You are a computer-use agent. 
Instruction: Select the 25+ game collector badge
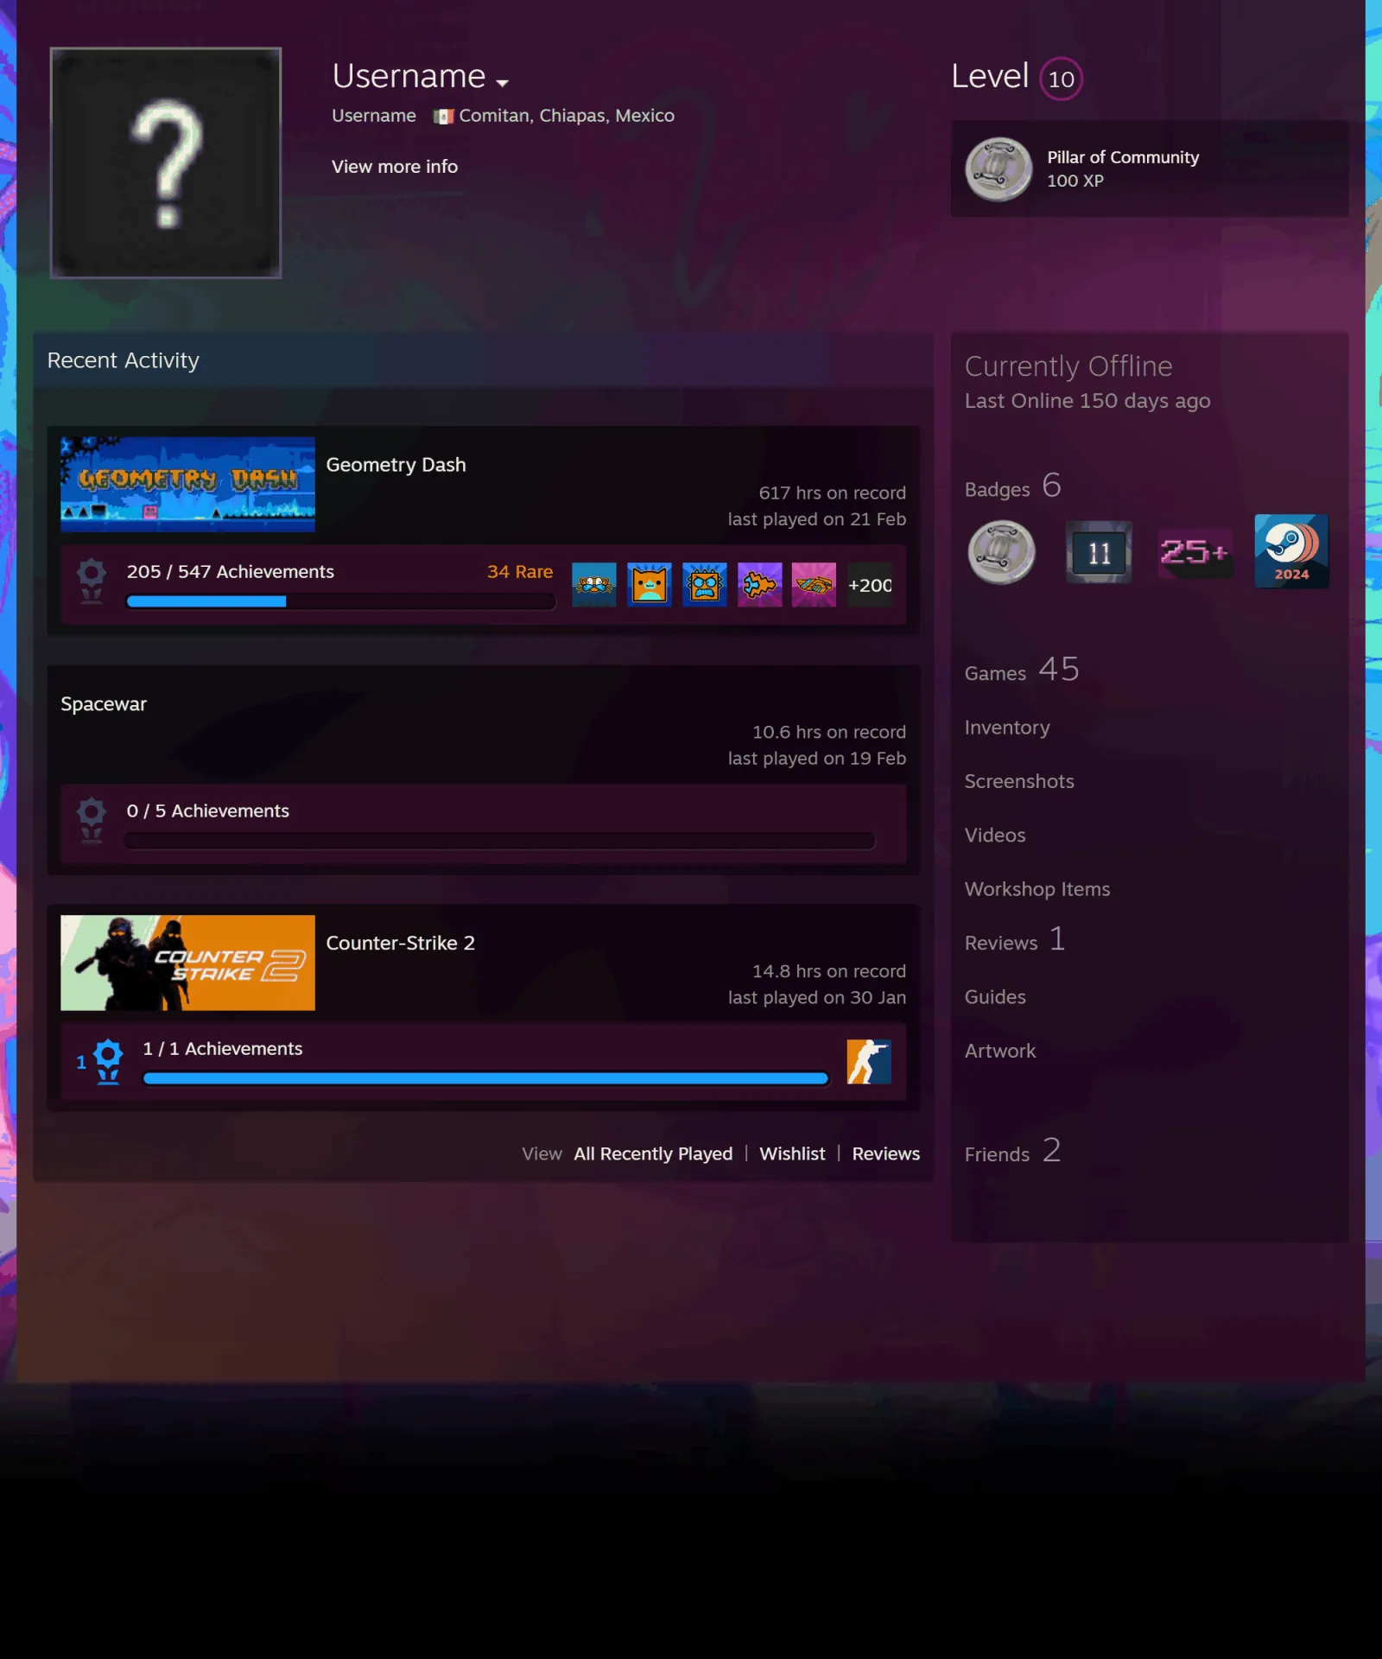point(1195,552)
